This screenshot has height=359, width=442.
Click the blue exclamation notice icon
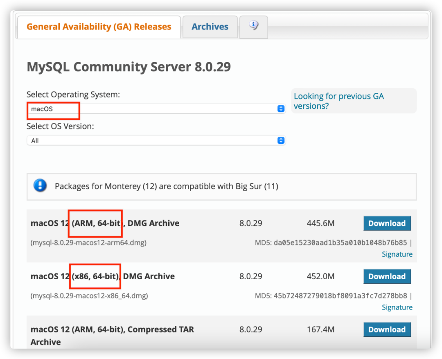40,185
